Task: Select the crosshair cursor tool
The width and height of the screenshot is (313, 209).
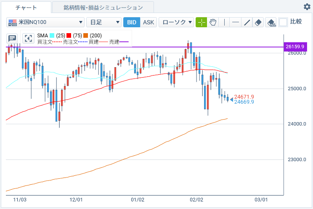Action: click(x=202, y=22)
